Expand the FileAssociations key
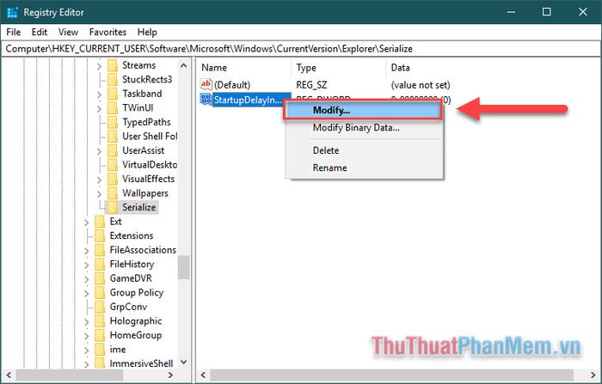 (86, 251)
